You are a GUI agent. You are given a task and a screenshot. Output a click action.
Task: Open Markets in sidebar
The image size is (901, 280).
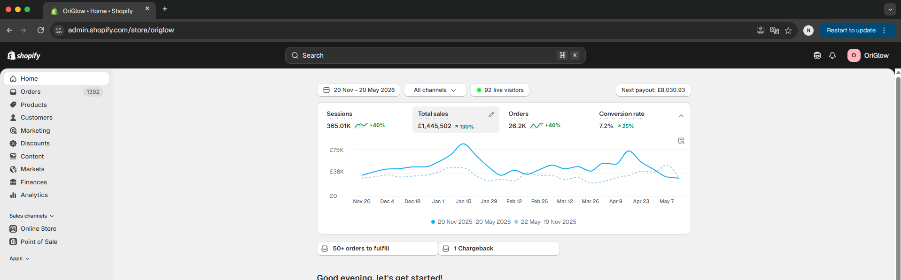(56, 169)
